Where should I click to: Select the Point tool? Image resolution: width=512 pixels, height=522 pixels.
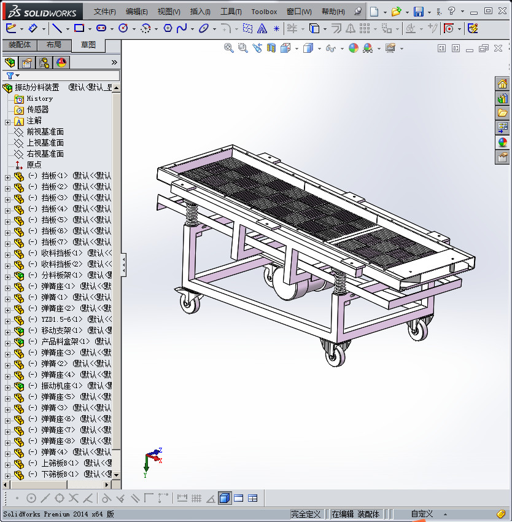(276, 29)
